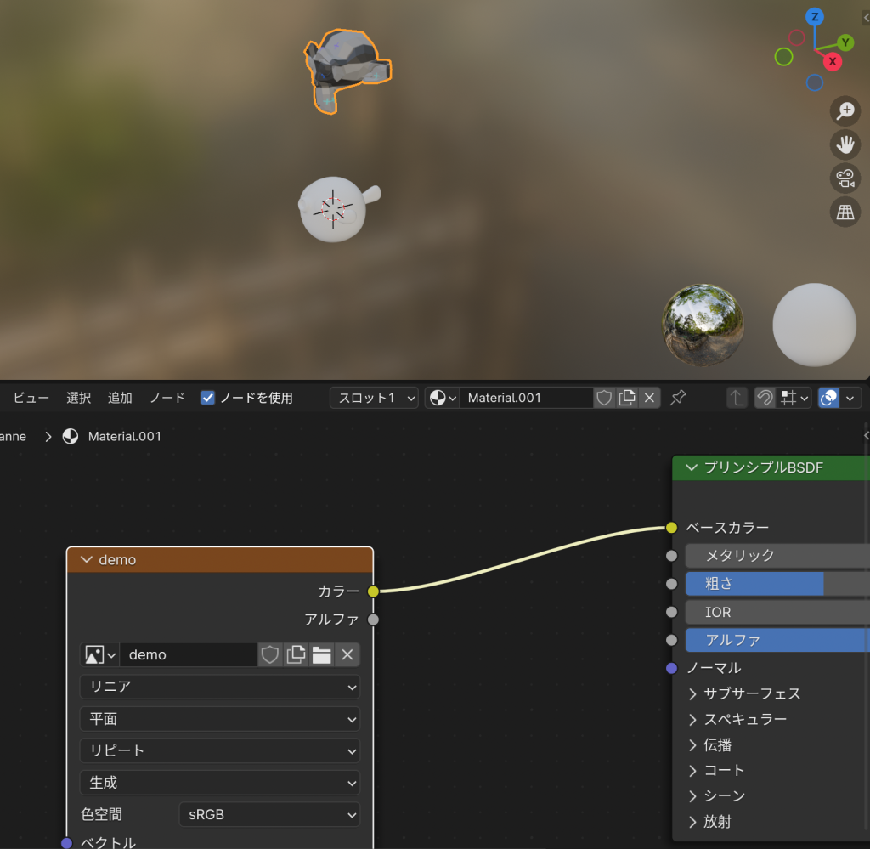This screenshot has height=849, width=870.
Task: Switch perspective/orthographic with the grid icon
Action: (x=845, y=212)
